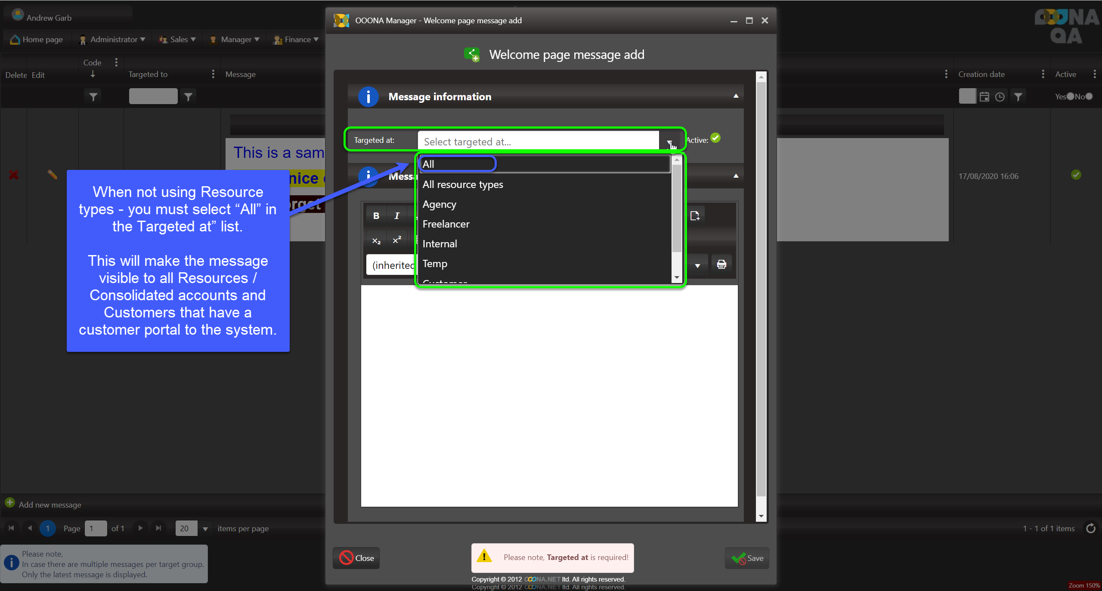The width and height of the screenshot is (1102, 591).
Task: Open the items per page dropdown
Action: point(205,529)
